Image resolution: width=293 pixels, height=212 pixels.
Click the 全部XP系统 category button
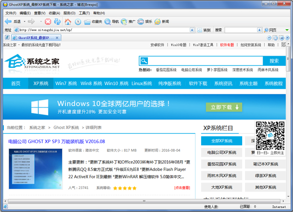(221, 141)
